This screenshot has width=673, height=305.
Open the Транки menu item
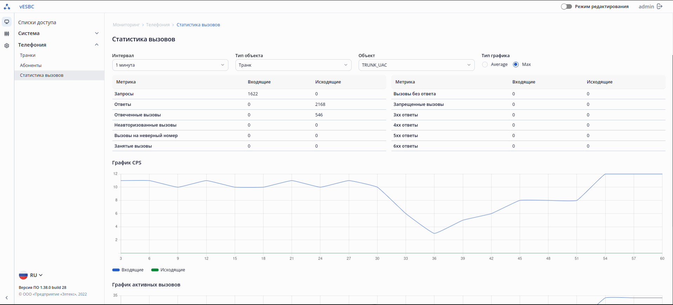tap(28, 55)
